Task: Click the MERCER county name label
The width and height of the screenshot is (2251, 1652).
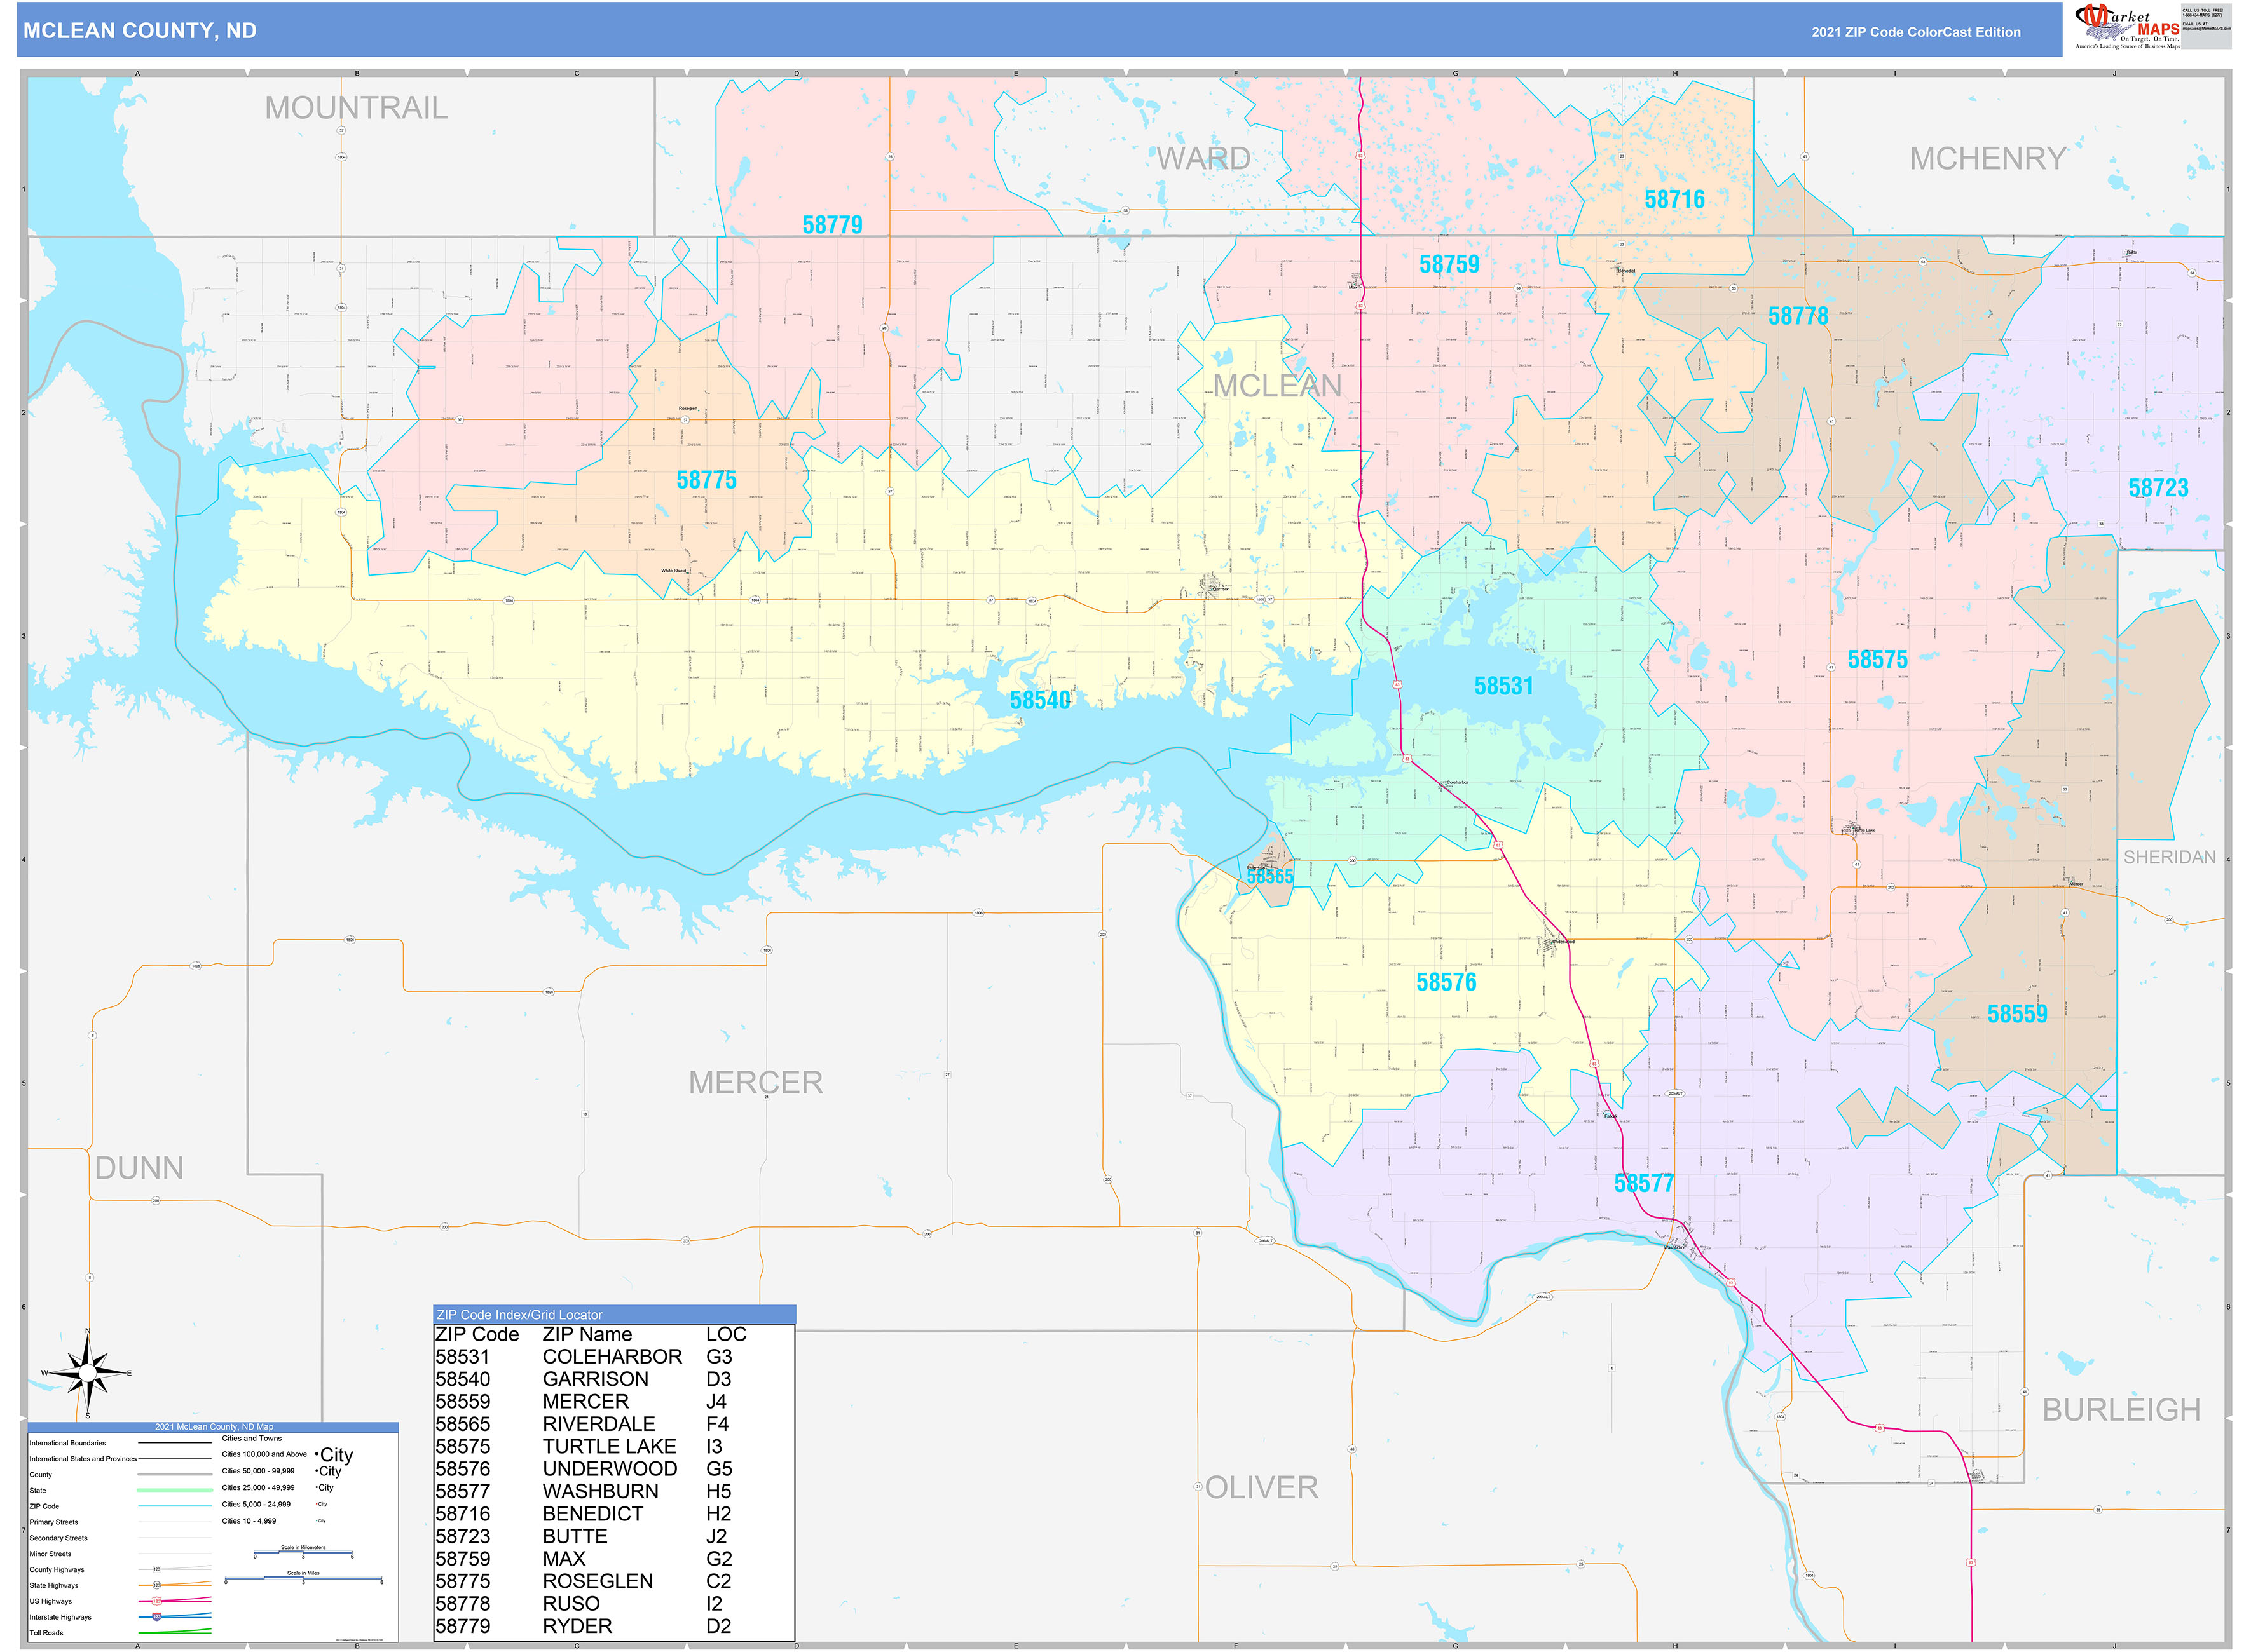Action: 755,1082
